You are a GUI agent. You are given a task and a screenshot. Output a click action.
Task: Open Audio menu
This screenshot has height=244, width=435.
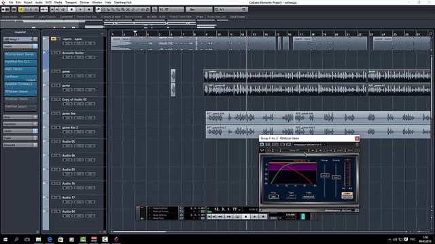39,3
